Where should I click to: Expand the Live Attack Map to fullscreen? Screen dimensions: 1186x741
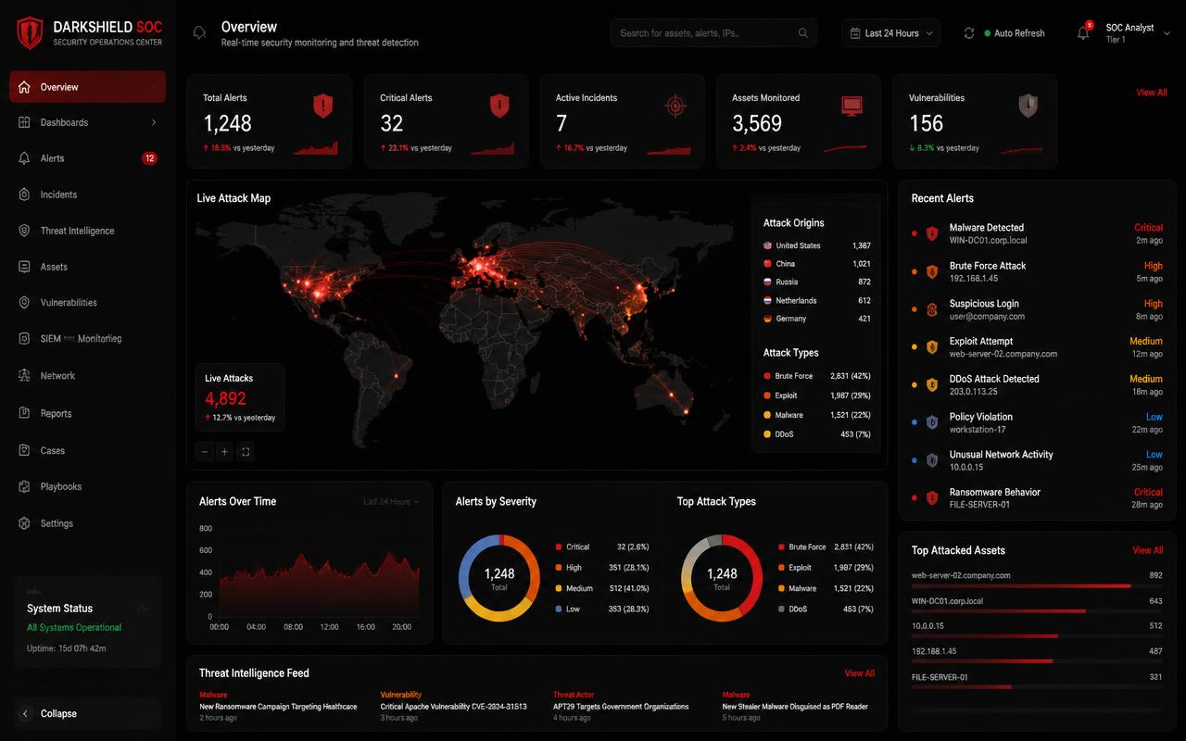[x=245, y=452]
